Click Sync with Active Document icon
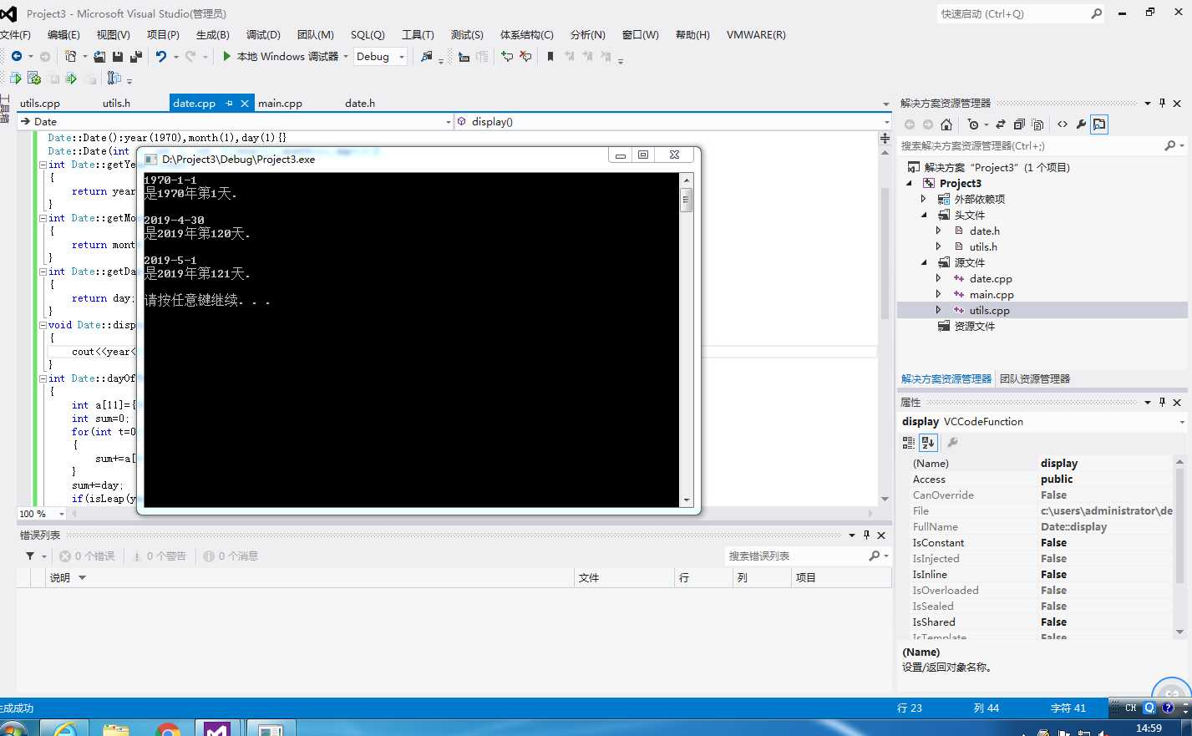Screen dimensions: 1192x736 [1001, 124]
